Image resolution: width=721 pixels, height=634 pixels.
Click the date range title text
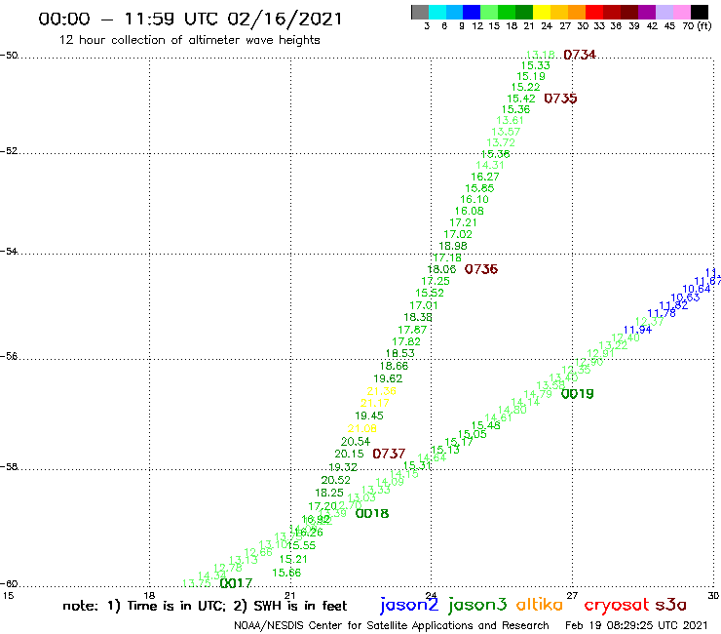(x=190, y=20)
